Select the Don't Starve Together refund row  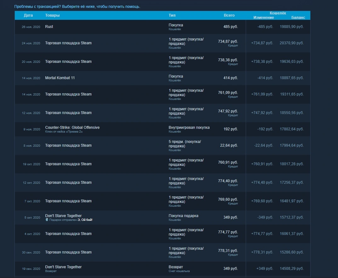click(x=162, y=269)
